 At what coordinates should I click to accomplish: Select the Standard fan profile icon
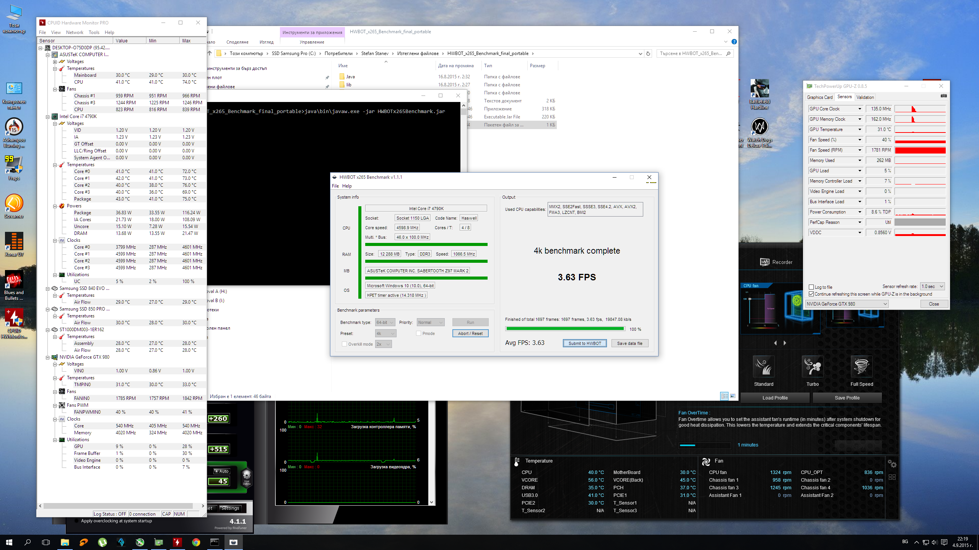pos(764,366)
